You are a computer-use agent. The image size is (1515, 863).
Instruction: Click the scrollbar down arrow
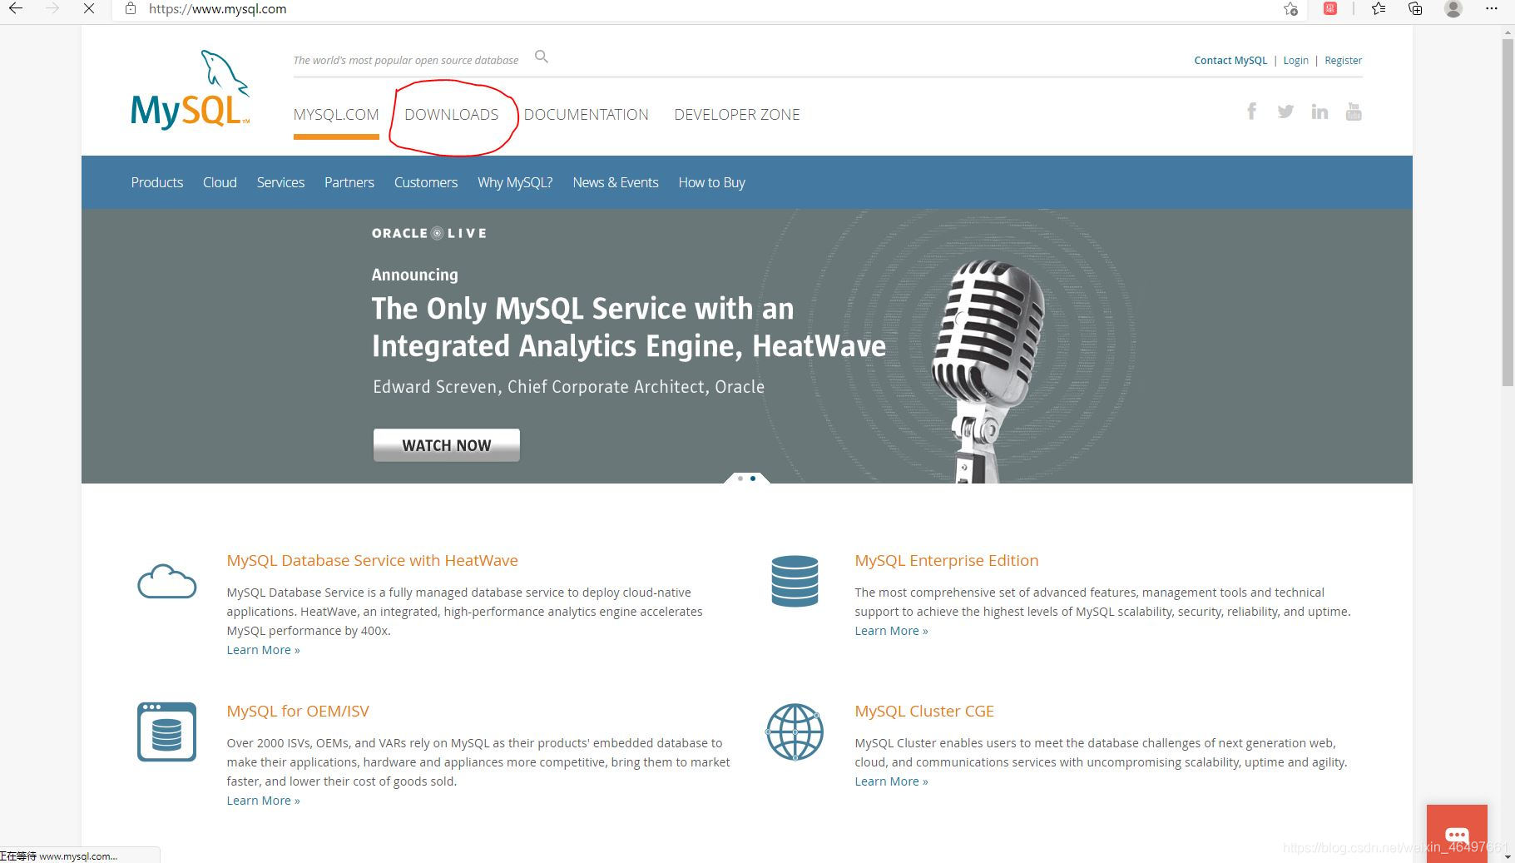pyautogui.click(x=1508, y=856)
